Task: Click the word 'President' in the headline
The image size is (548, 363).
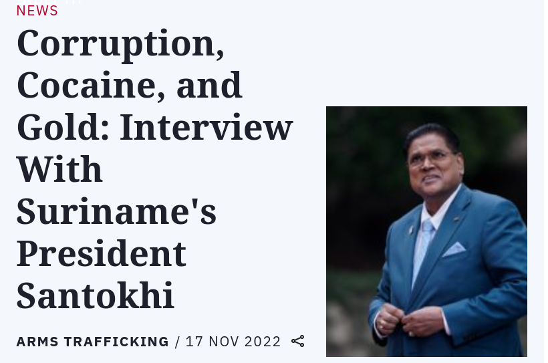Action: point(102,253)
